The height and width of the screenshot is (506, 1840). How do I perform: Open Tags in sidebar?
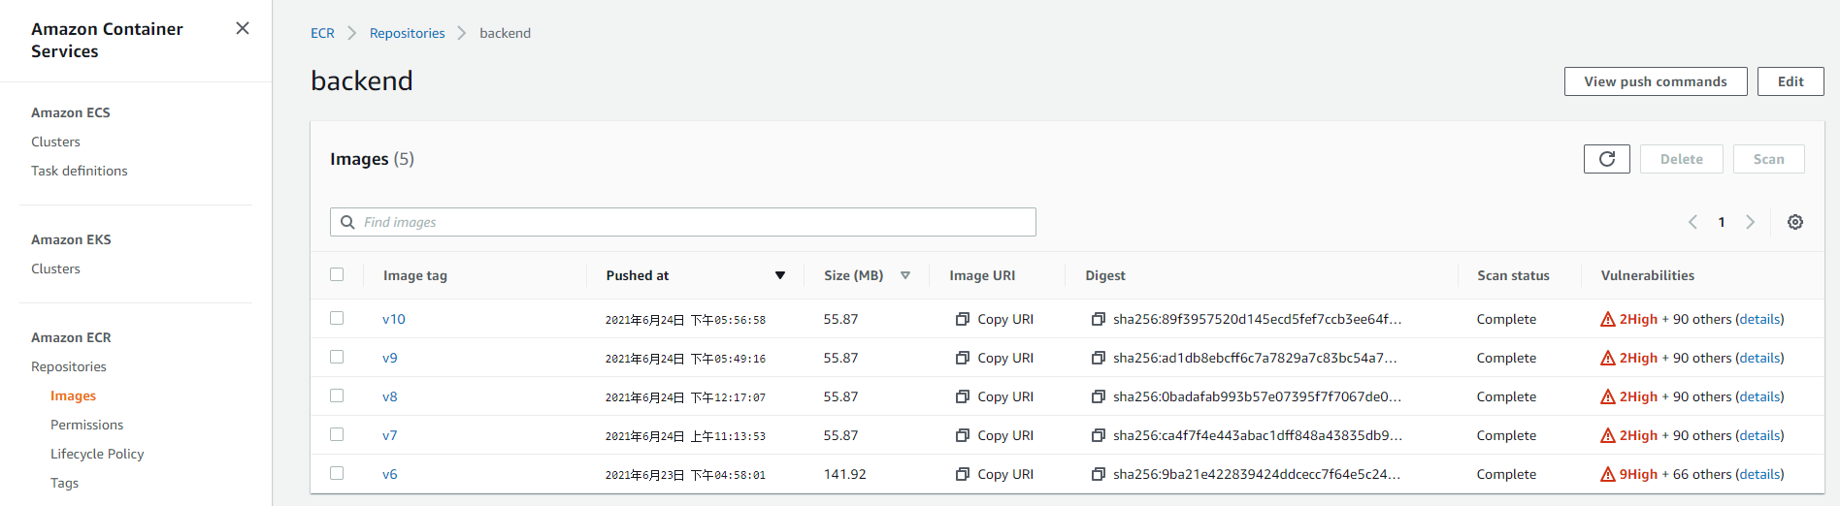[65, 483]
